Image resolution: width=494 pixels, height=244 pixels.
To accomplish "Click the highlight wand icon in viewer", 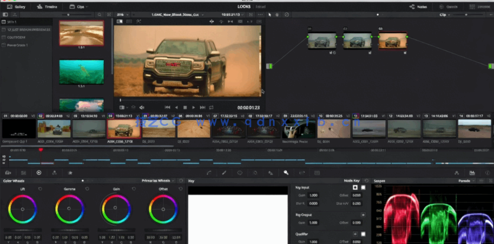I will pos(139,22).
